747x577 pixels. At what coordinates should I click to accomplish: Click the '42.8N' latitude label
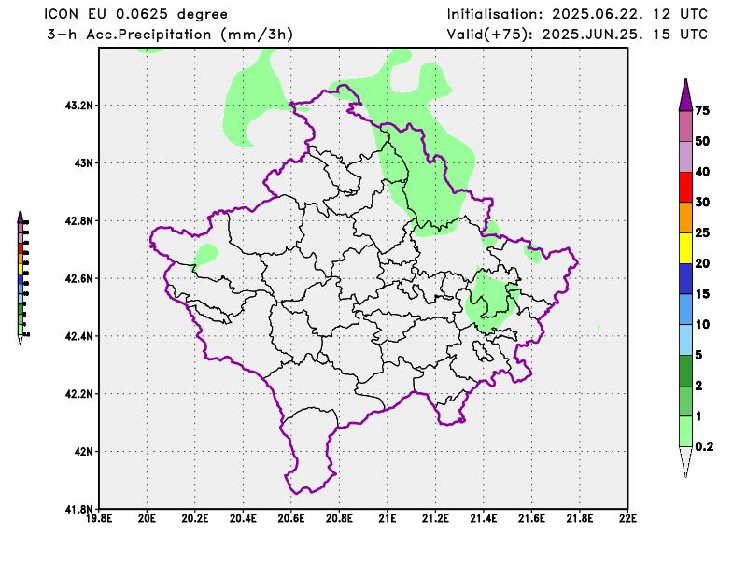[x=79, y=220]
